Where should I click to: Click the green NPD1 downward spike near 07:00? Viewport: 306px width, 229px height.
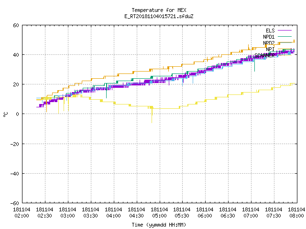pos(254,65)
